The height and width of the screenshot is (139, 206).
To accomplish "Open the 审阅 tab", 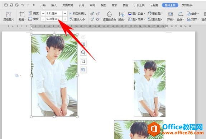I will [92, 5].
